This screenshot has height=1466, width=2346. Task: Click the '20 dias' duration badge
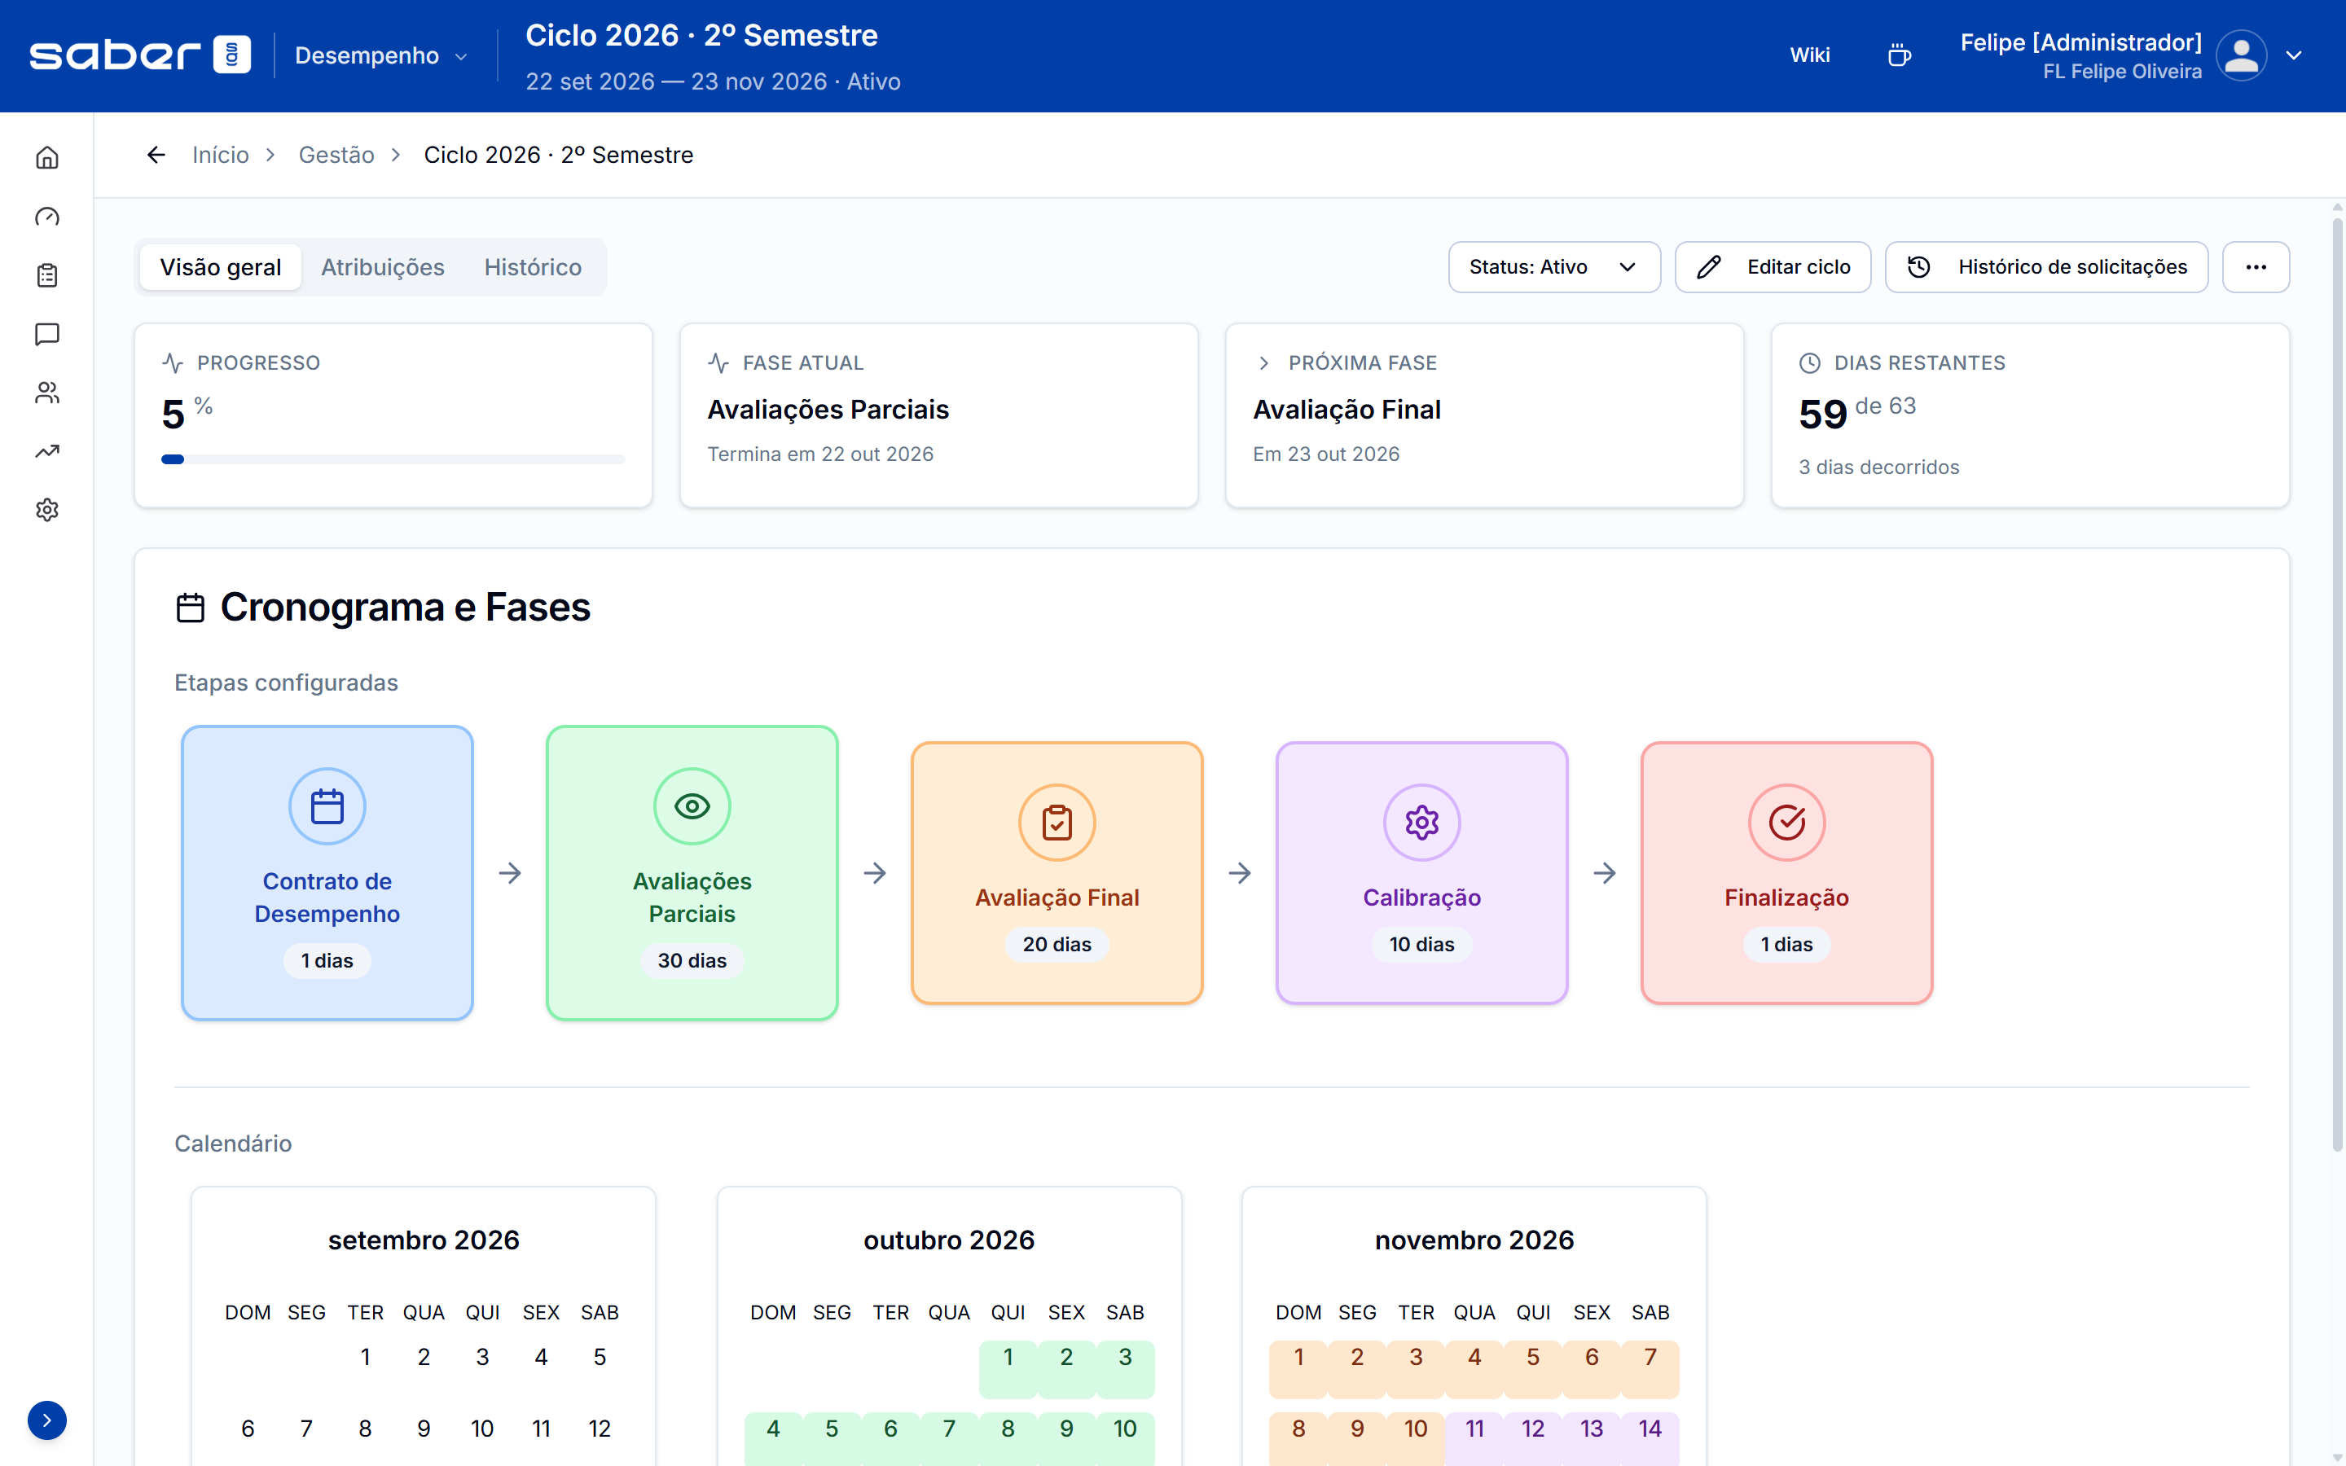[1057, 945]
